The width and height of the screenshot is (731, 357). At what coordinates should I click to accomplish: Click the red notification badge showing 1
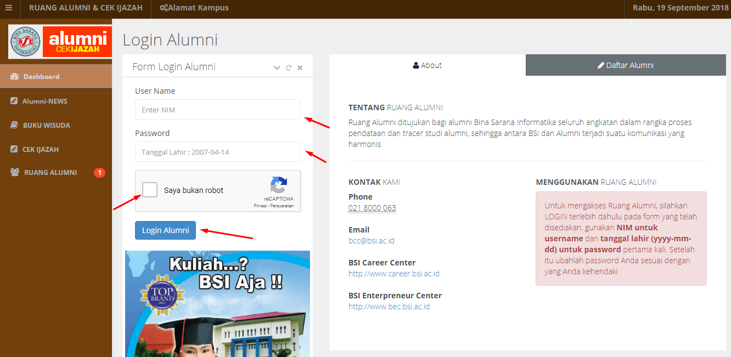[99, 173]
